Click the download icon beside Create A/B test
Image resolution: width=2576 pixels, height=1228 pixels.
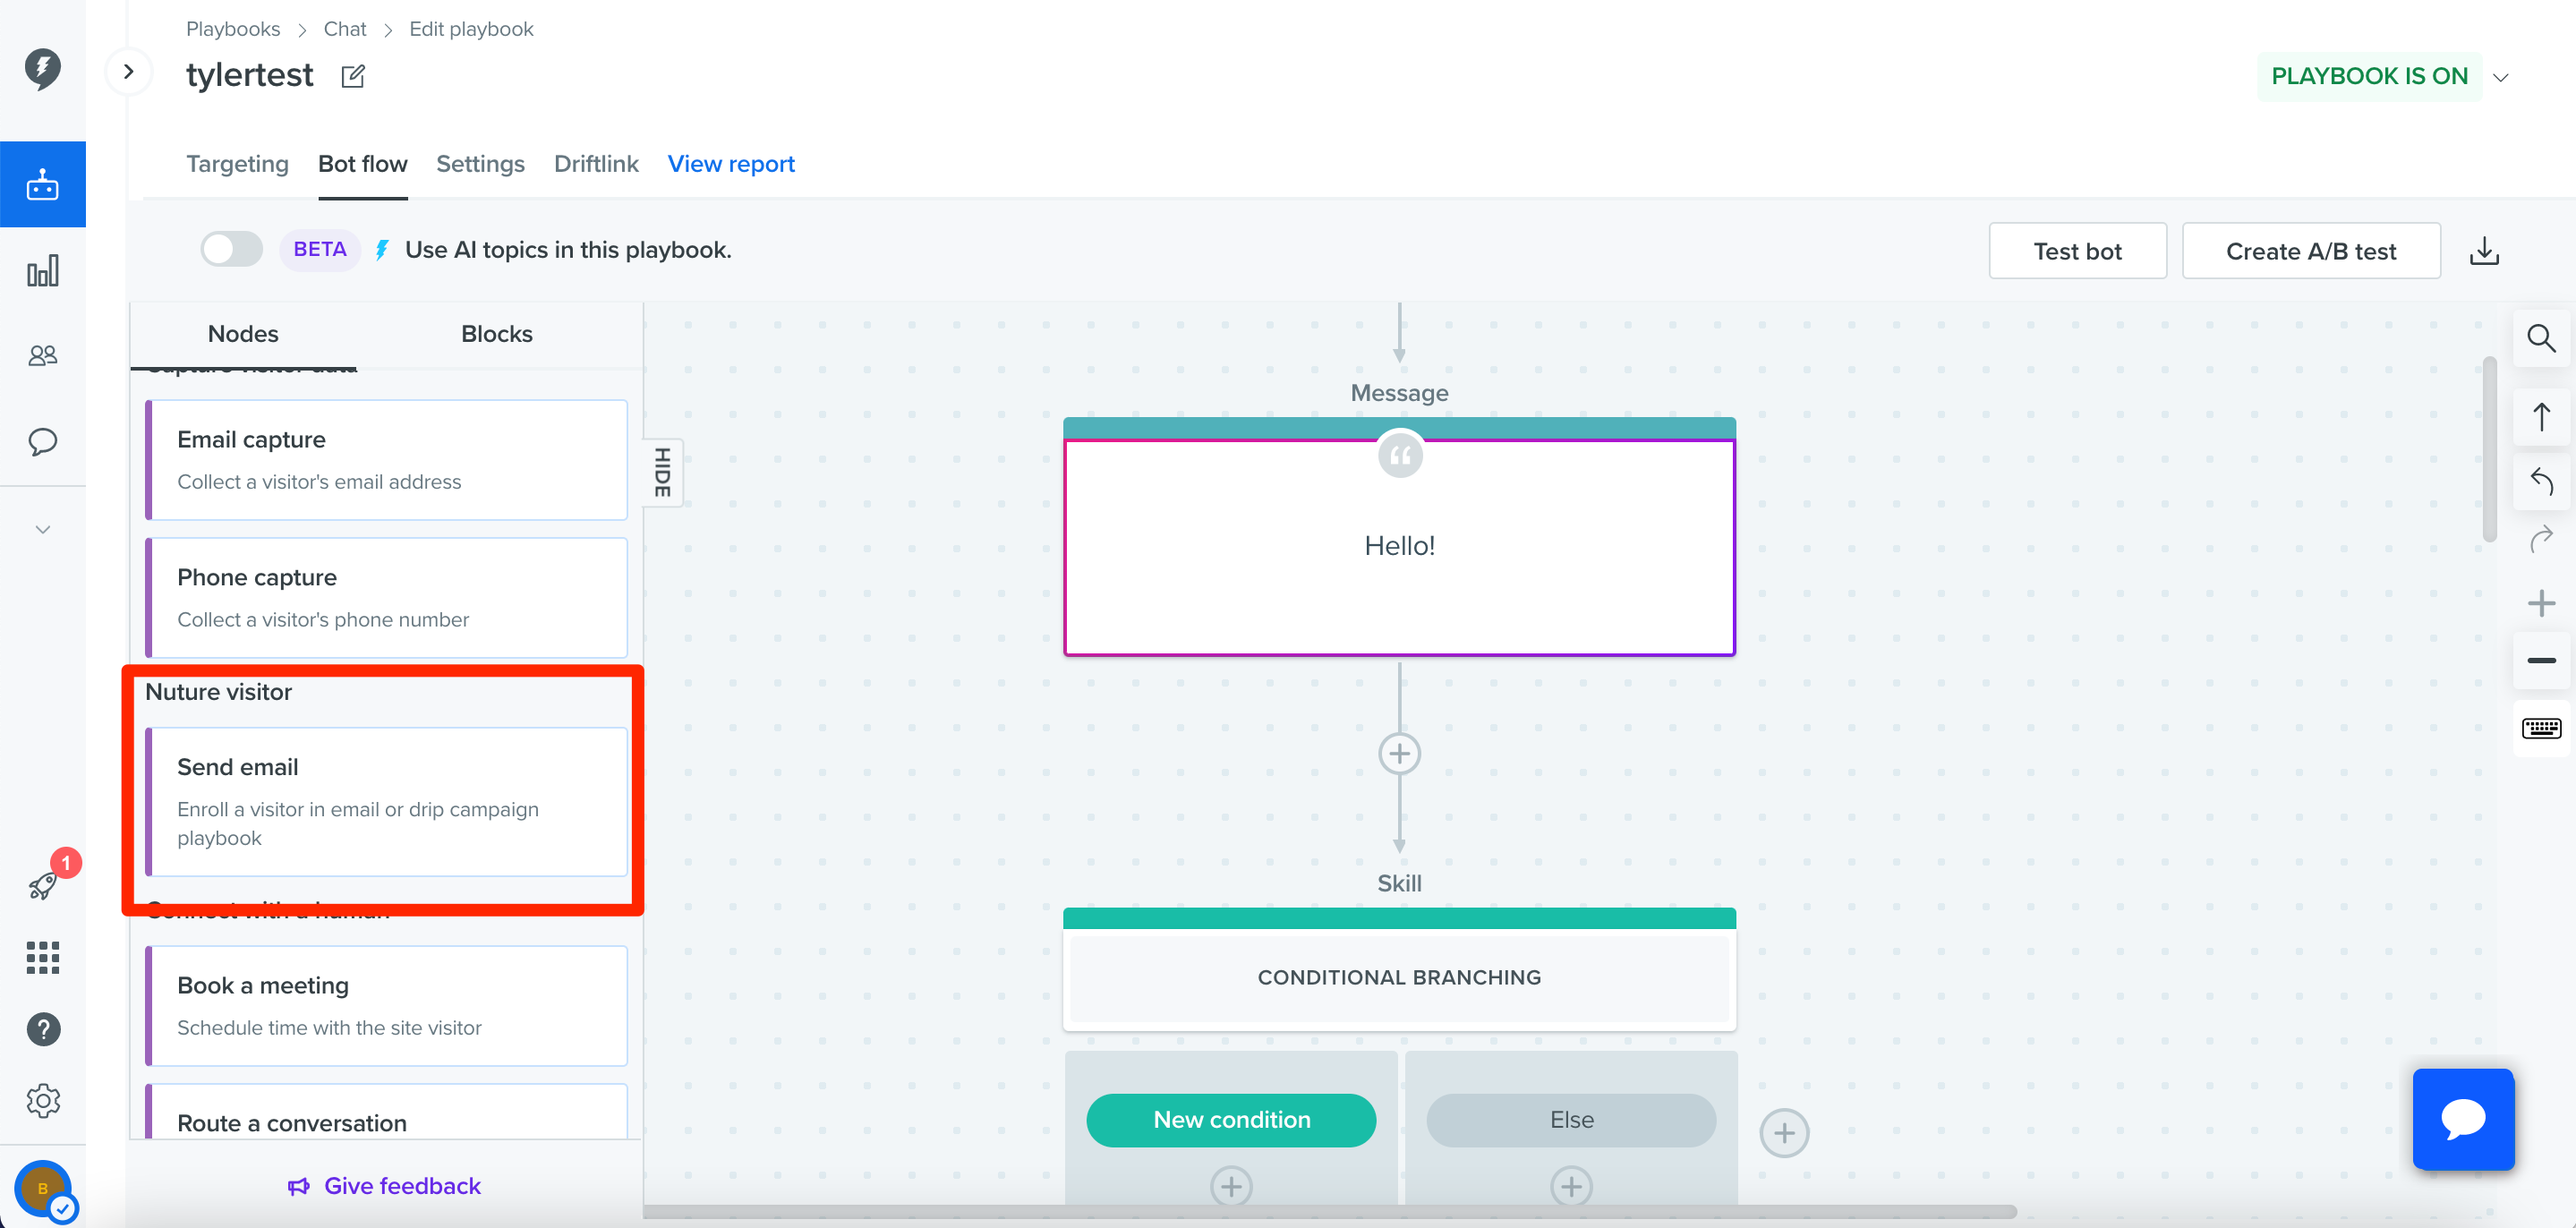(2484, 251)
